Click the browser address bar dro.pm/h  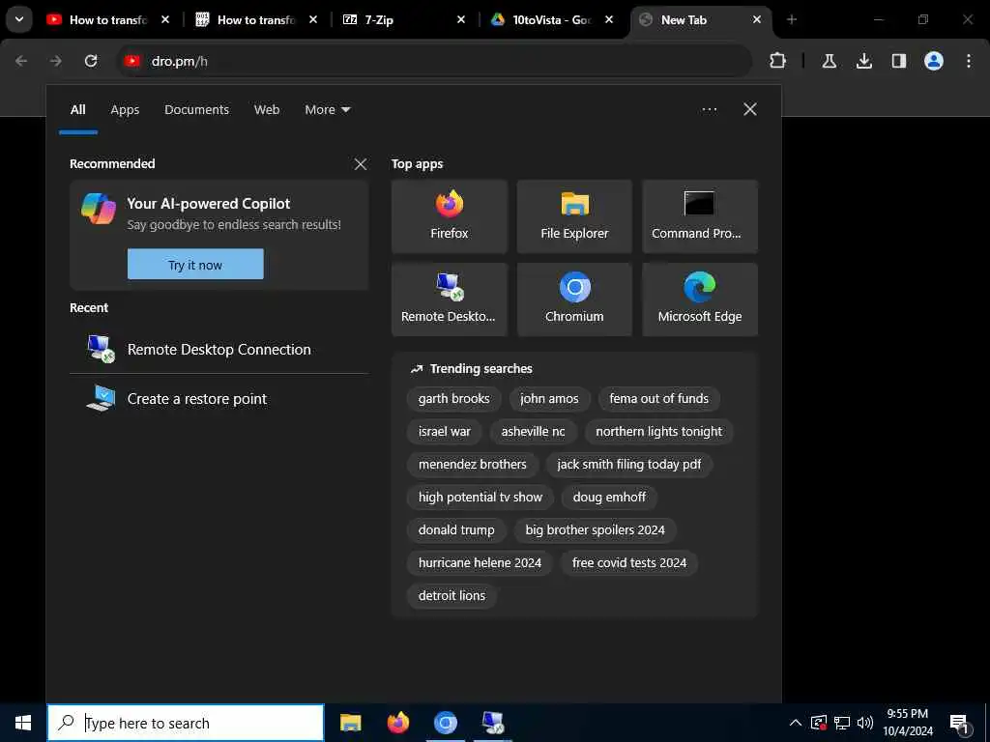pyautogui.click(x=436, y=61)
